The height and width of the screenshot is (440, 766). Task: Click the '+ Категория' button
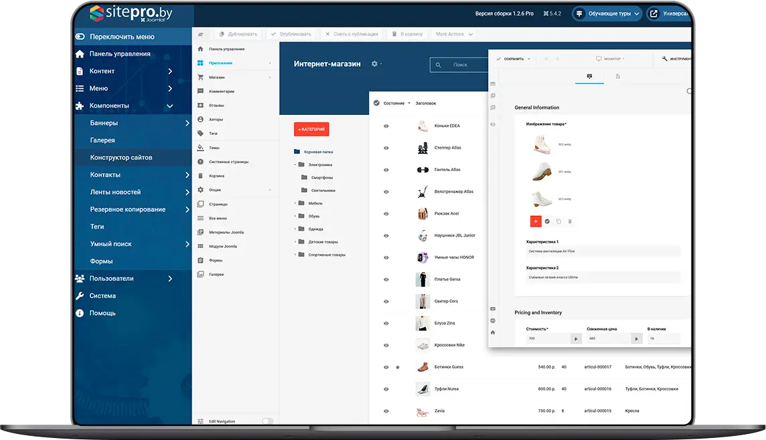[x=311, y=129]
